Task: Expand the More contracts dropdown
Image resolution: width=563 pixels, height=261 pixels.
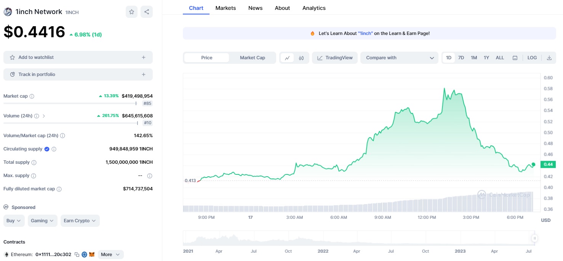Action: coord(111,255)
